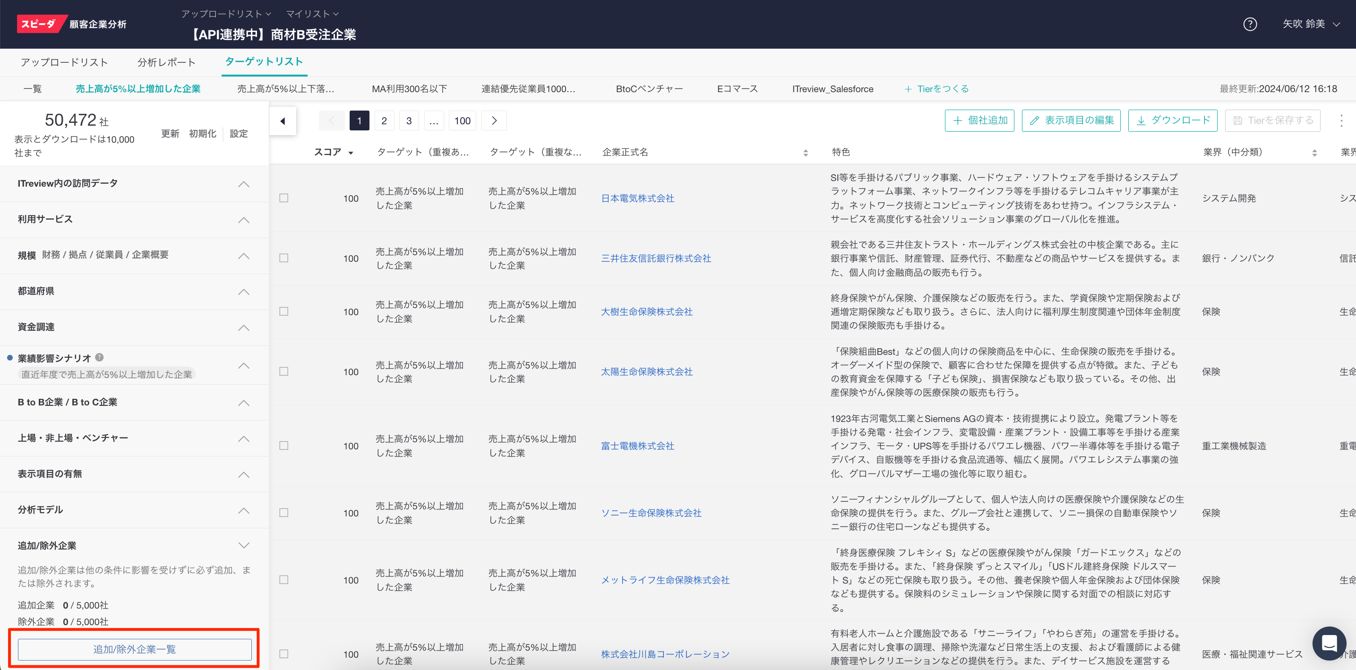
Task: Select the BtoCベンチャー tier tab
Action: click(x=649, y=89)
